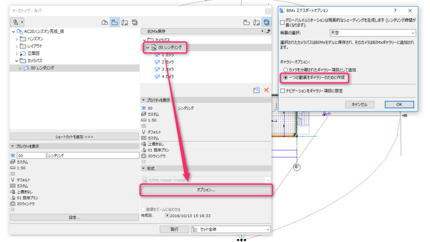Switch left pane to Layout Book icon

click(124, 22)
